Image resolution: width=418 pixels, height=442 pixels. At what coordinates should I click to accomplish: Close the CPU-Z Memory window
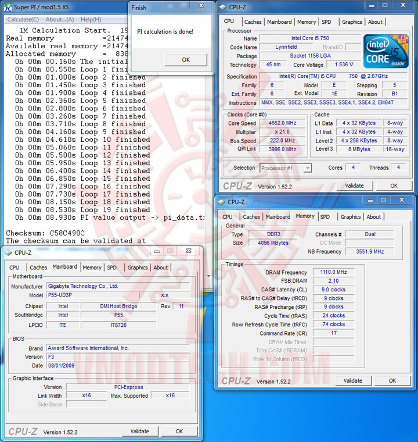[402, 200]
